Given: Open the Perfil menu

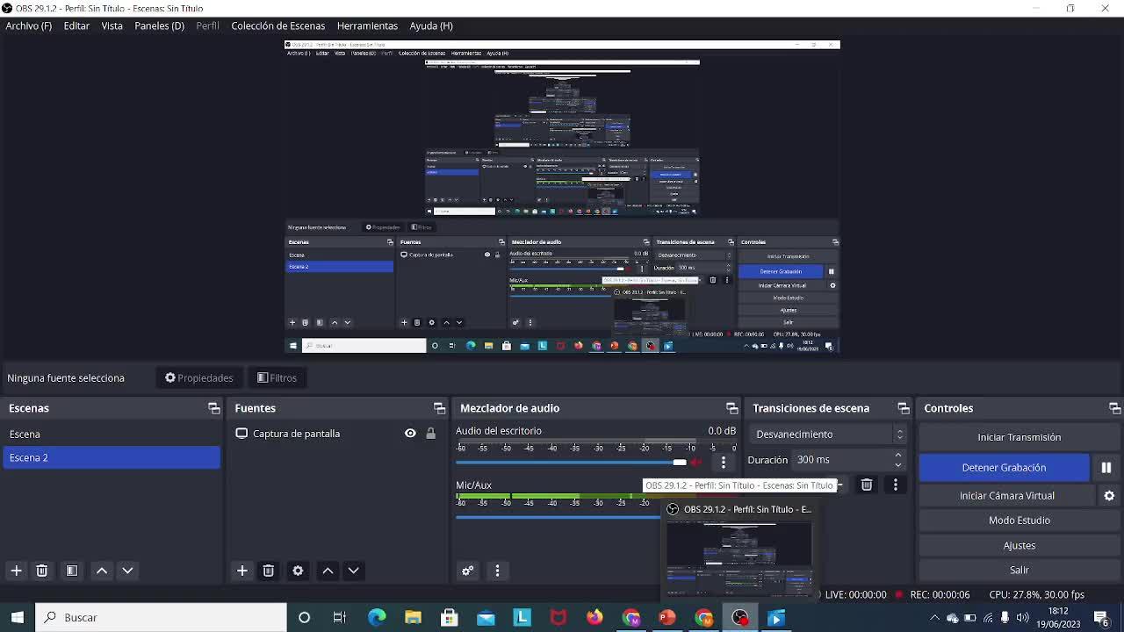Looking at the screenshot, I should point(207,25).
